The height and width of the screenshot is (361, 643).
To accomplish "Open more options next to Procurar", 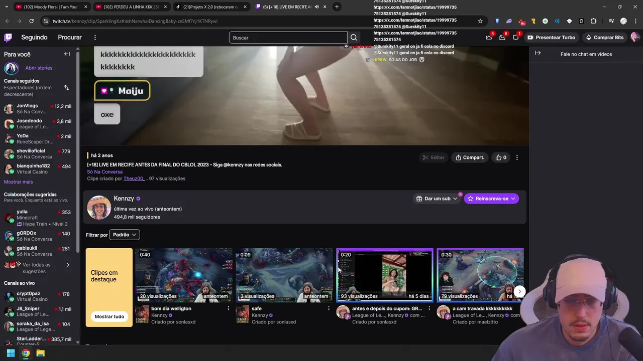I will [95, 38].
